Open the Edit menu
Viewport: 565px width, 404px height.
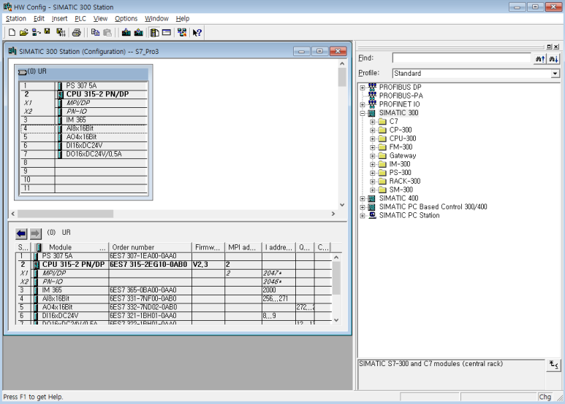[39, 19]
